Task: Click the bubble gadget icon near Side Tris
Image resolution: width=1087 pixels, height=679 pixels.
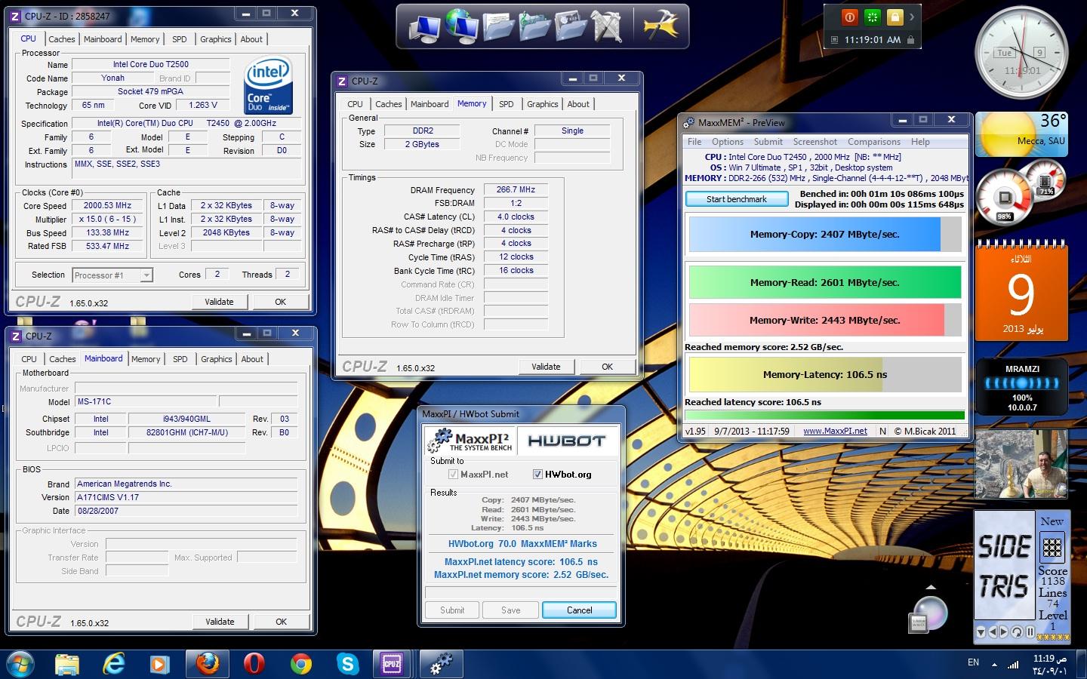Action: point(930,613)
